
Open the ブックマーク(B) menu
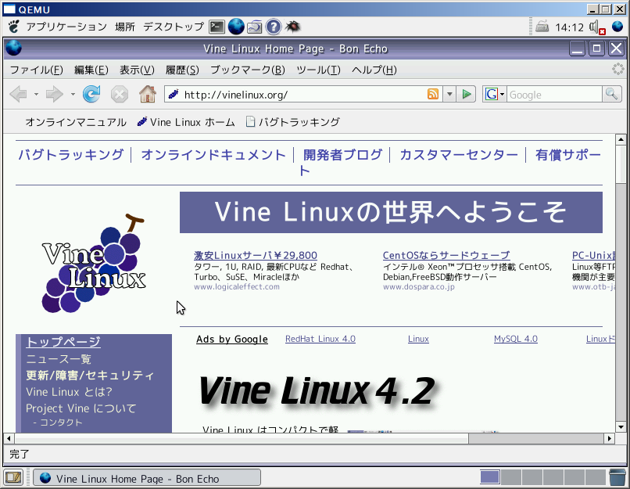point(248,70)
